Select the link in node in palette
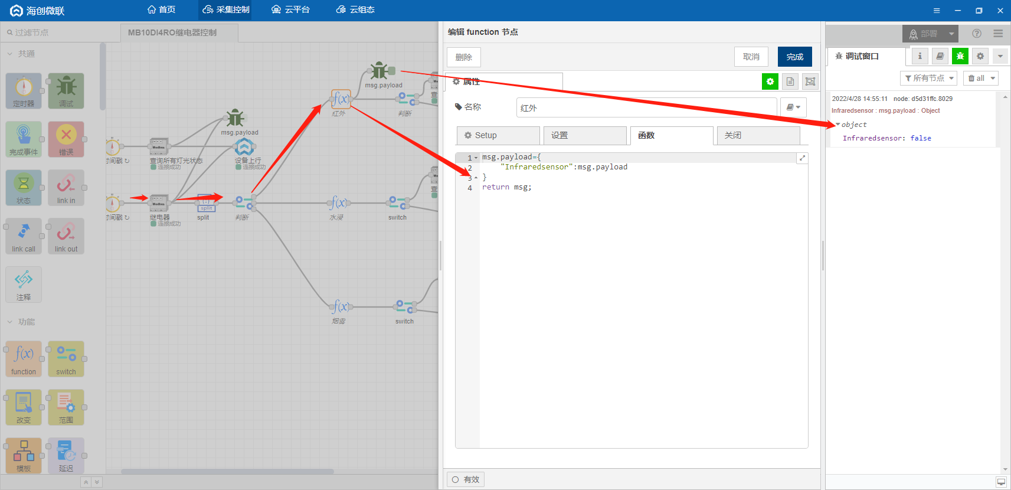Screen dimensions: 1011x490 (x=66, y=188)
